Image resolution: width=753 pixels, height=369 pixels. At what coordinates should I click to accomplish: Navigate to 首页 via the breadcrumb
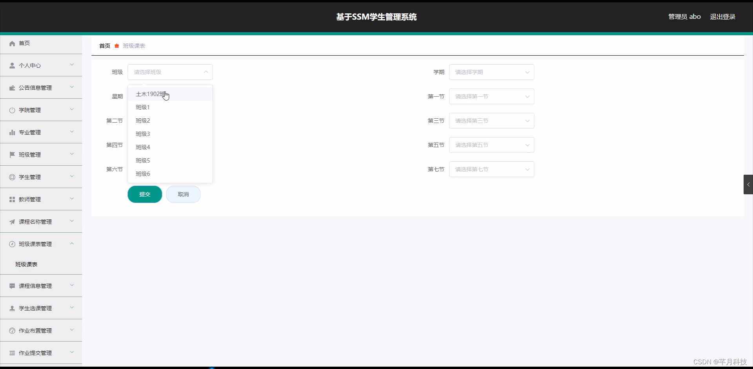(104, 46)
